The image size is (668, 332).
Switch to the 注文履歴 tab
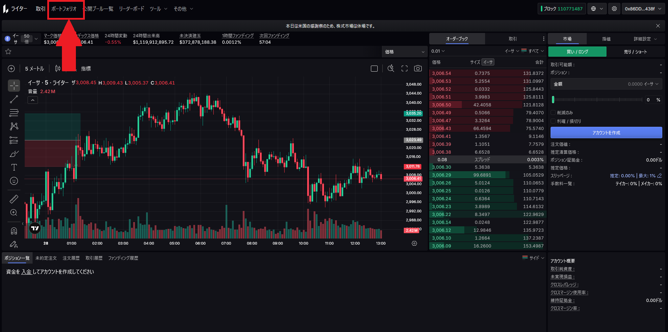point(71,258)
